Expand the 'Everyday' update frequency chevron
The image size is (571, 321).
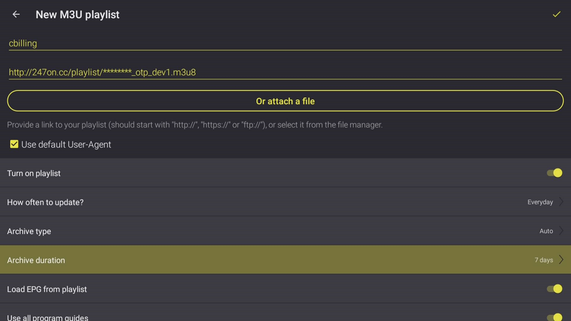coord(561,202)
